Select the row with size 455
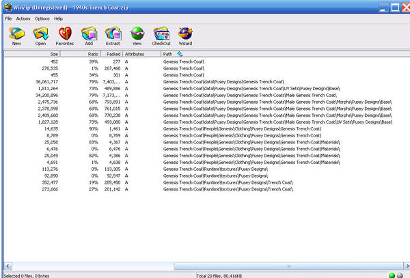This screenshot has height=278, width=410. tap(206, 75)
